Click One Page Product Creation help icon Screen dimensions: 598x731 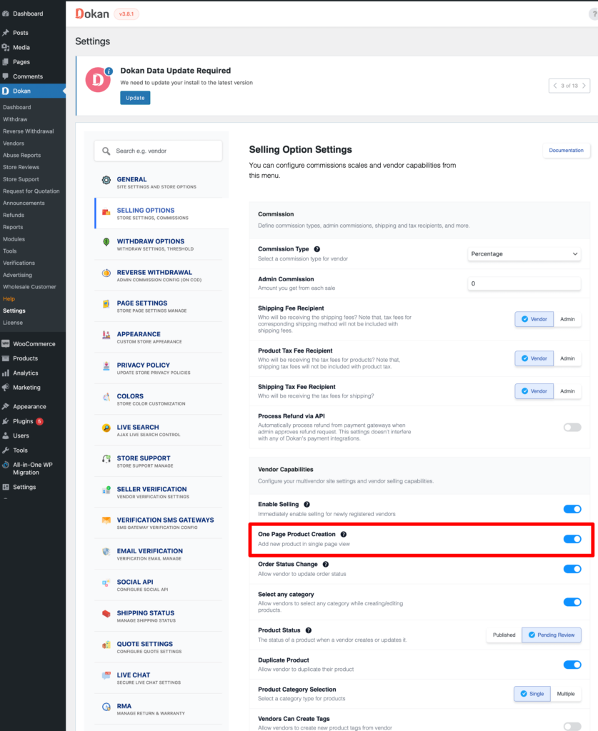tap(344, 534)
